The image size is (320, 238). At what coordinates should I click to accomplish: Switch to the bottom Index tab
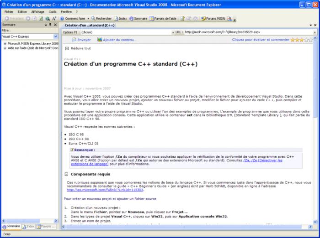click(28, 227)
